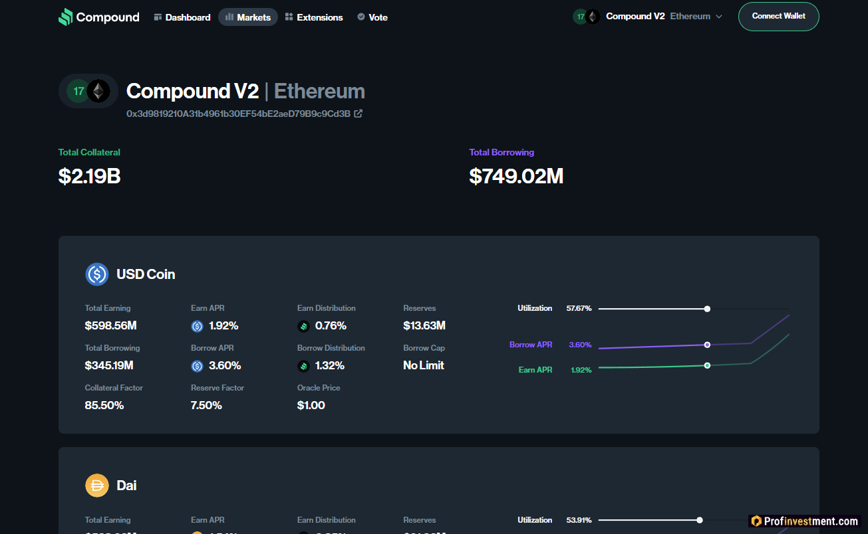Click the Collateral Factor 85.50% value
868x534 pixels.
[x=104, y=405]
